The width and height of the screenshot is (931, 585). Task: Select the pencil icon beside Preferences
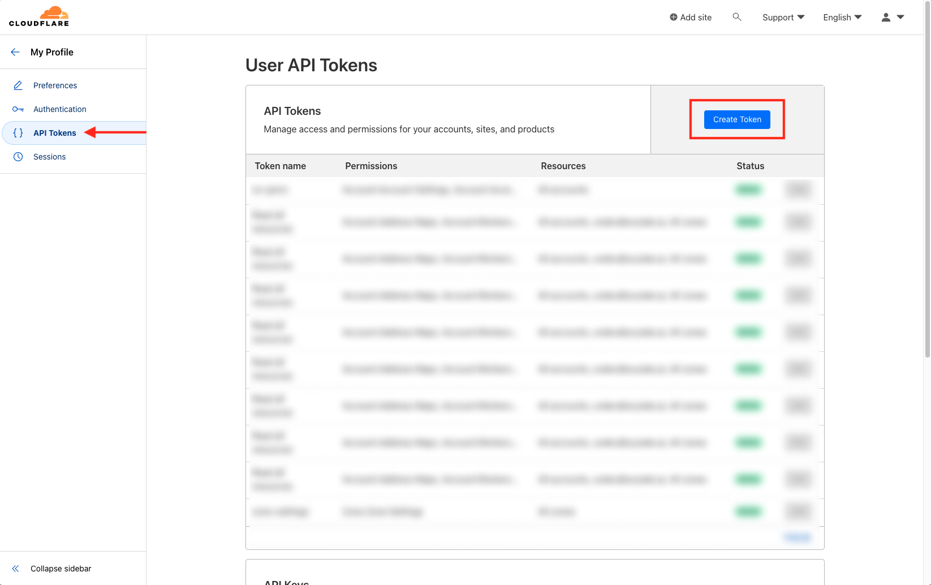point(18,85)
